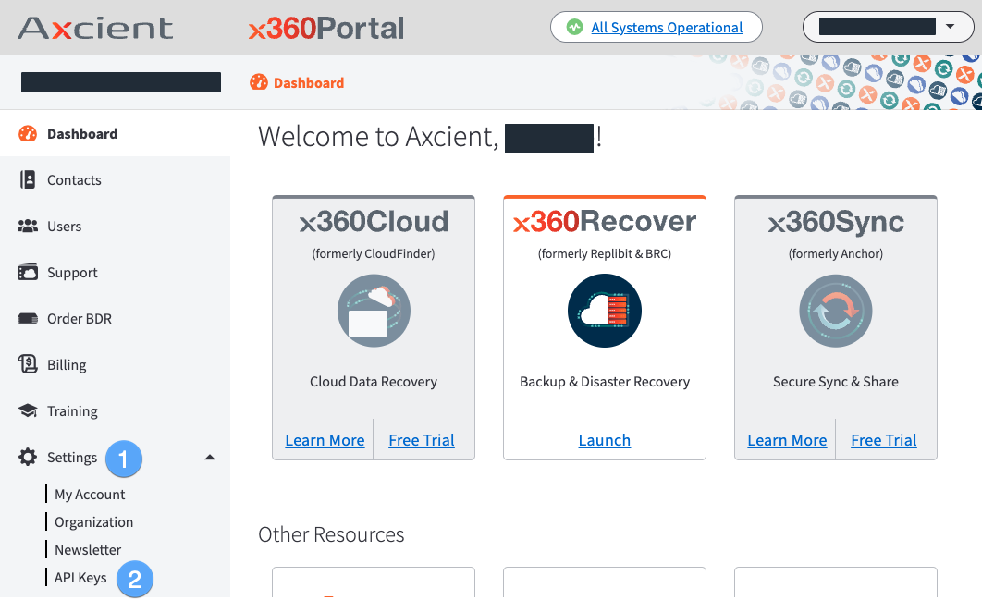
Task: Click "(formerly Replibit & BRC)" text
Action: point(605,253)
